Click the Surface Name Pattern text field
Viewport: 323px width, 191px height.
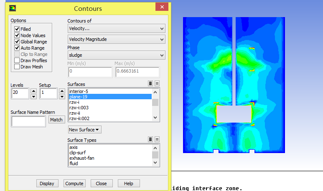(28, 121)
